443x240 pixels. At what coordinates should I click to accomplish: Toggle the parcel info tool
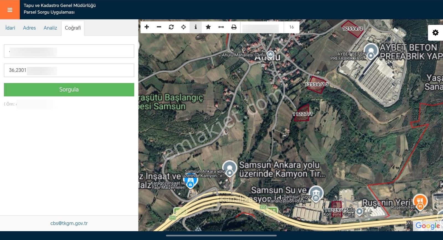coord(195,27)
